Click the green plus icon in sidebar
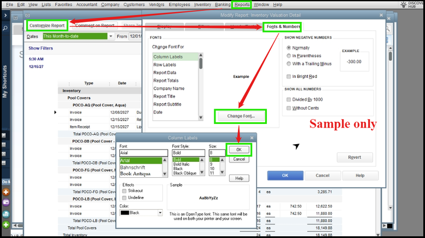This screenshot has height=238, width=425. (x=6, y=224)
